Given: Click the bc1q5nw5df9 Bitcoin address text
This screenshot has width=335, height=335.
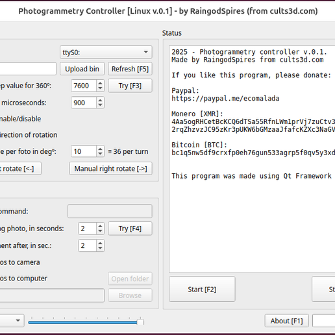Looking at the screenshot, I should point(253,153).
